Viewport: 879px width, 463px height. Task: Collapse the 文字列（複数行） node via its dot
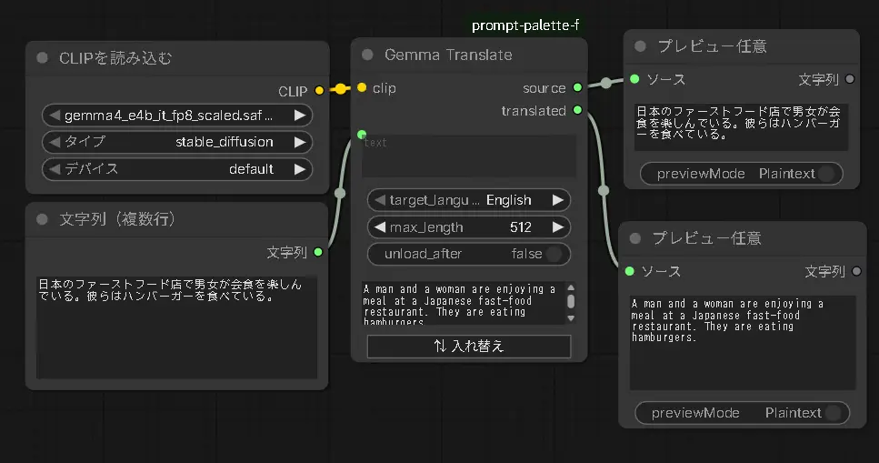click(x=42, y=219)
